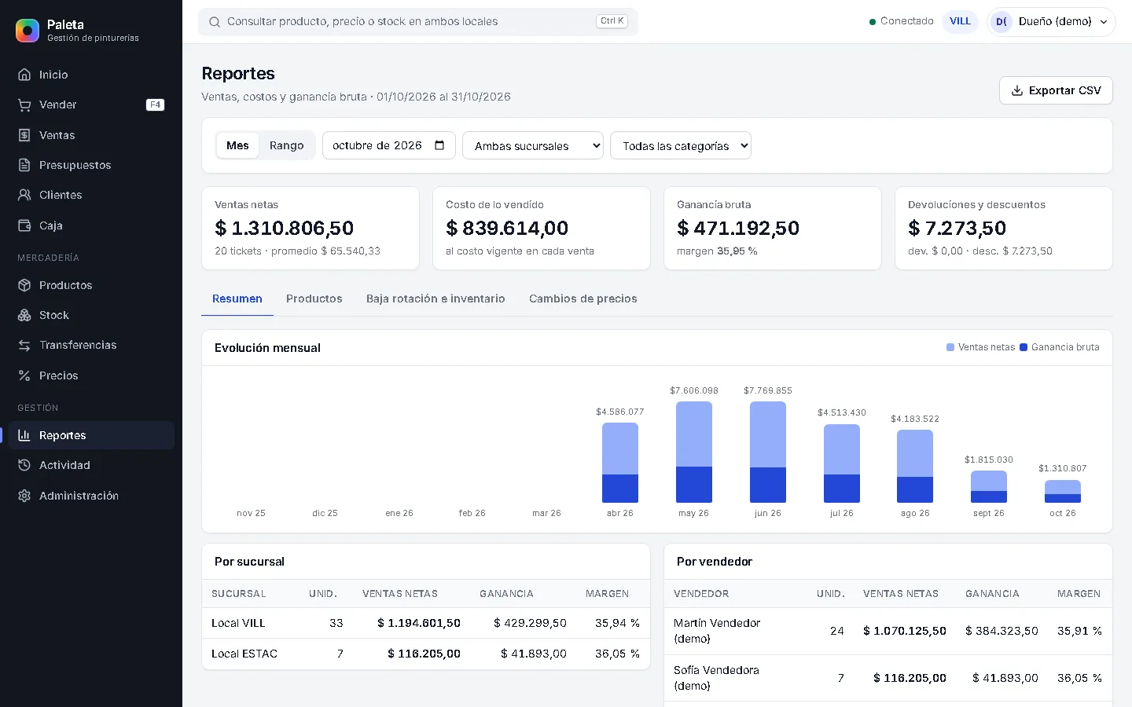Click the Local VILL row name

point(238,623)
